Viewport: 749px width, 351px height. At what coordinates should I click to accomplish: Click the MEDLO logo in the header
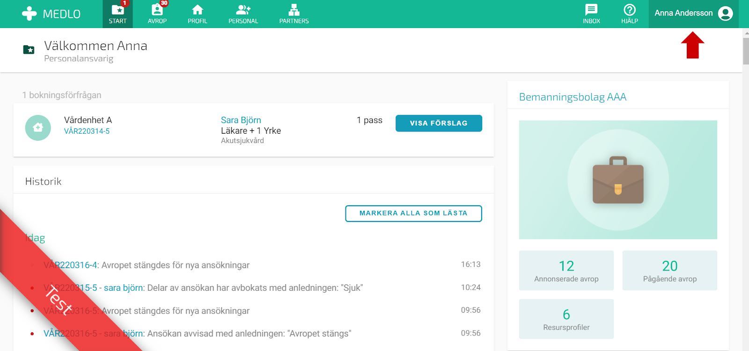pos(51,14)
